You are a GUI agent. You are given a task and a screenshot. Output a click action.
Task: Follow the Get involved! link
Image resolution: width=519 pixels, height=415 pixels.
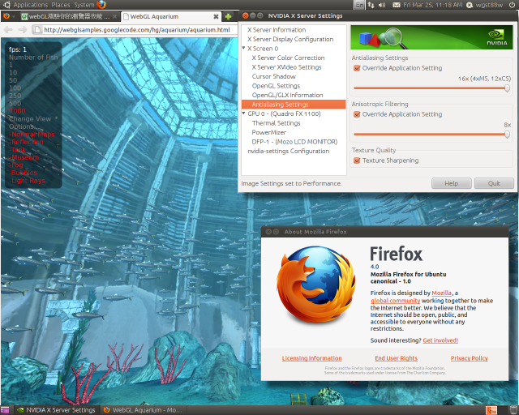point(440,340)
